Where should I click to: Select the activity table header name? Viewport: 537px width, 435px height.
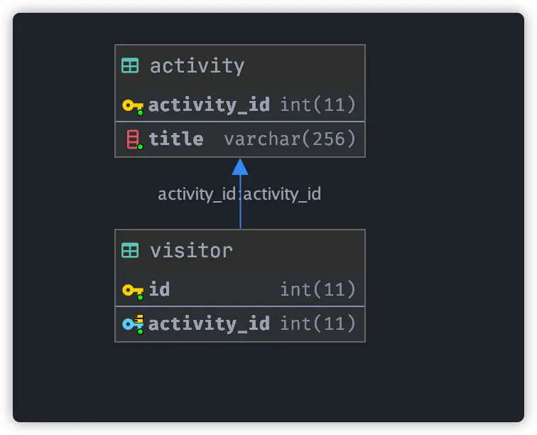coord(197,66)
